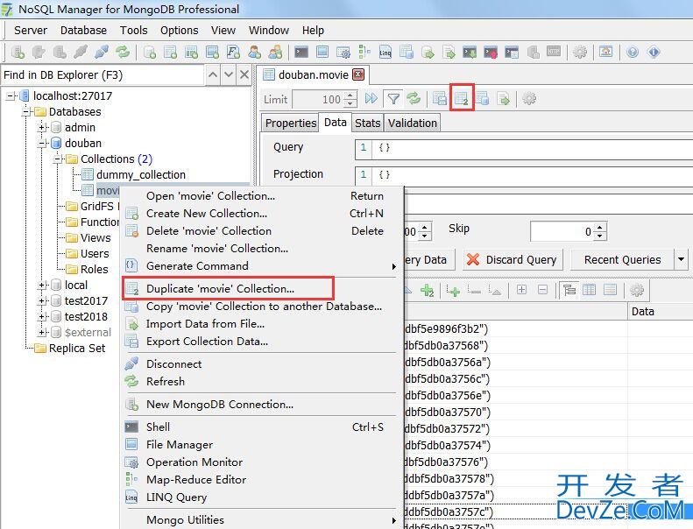
Task: Open the Options menu
Action: pos(179,31)
